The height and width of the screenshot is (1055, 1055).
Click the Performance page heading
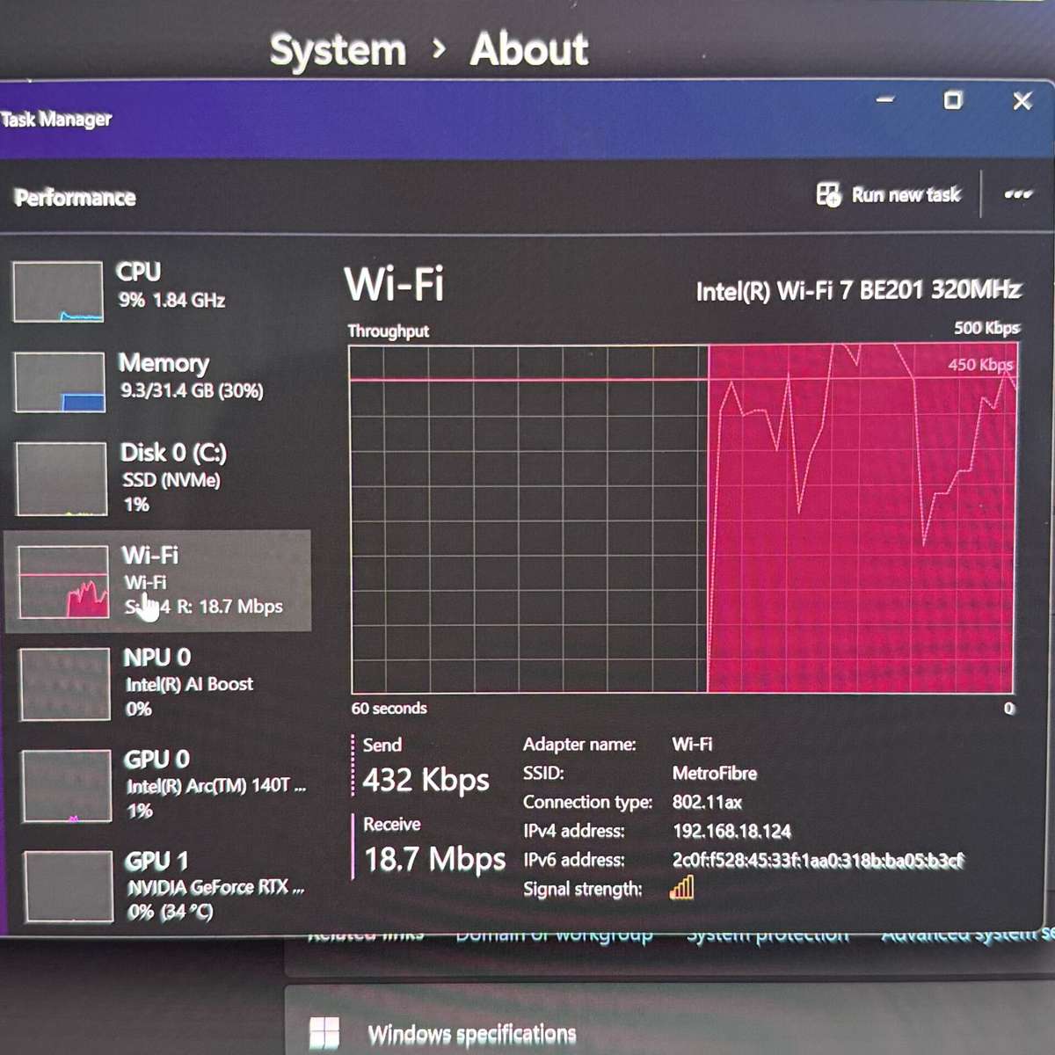[75, 197]
